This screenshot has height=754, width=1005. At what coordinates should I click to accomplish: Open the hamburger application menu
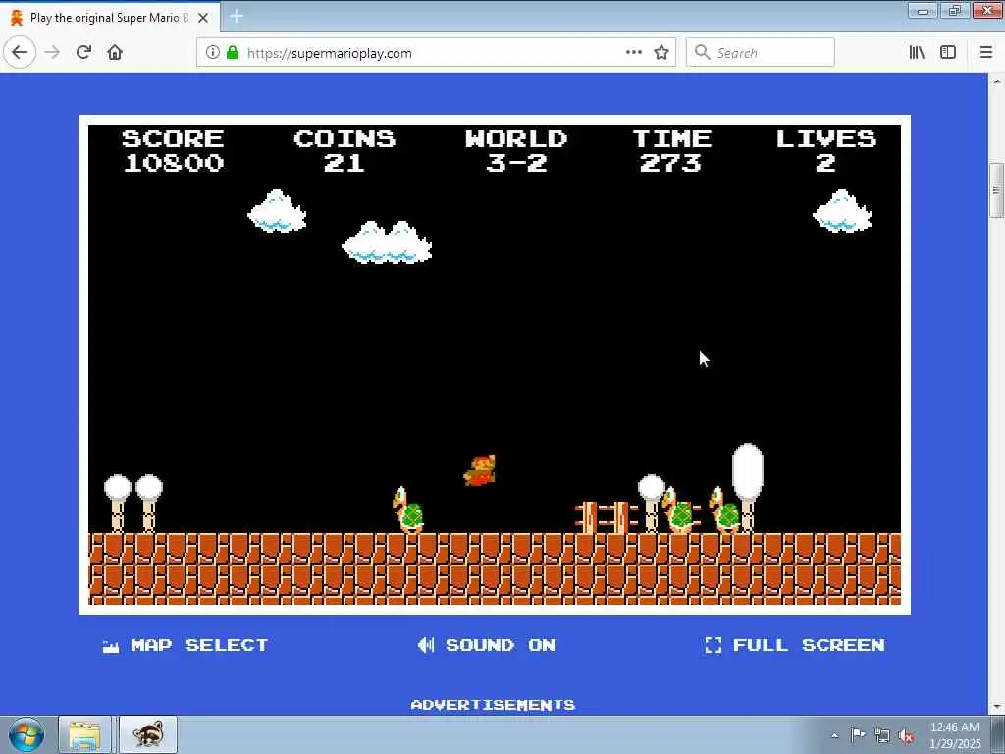(x=986, y=53)
